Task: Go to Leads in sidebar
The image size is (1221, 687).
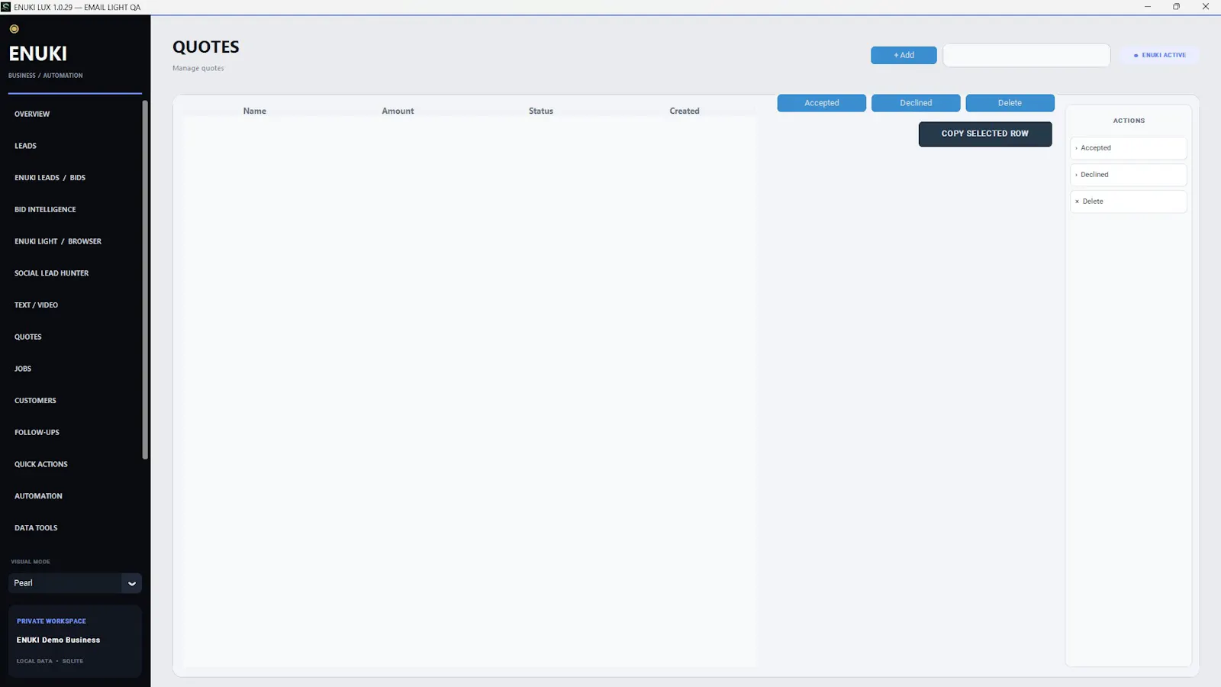Action: [x=25, y=146]
